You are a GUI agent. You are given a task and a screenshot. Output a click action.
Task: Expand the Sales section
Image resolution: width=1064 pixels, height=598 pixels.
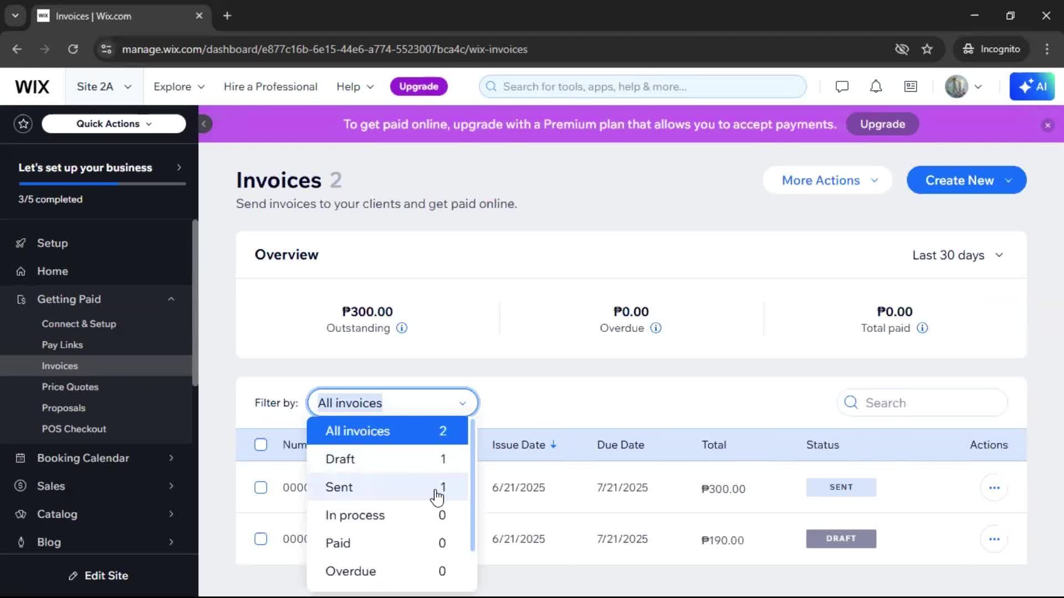coord(96,486)
